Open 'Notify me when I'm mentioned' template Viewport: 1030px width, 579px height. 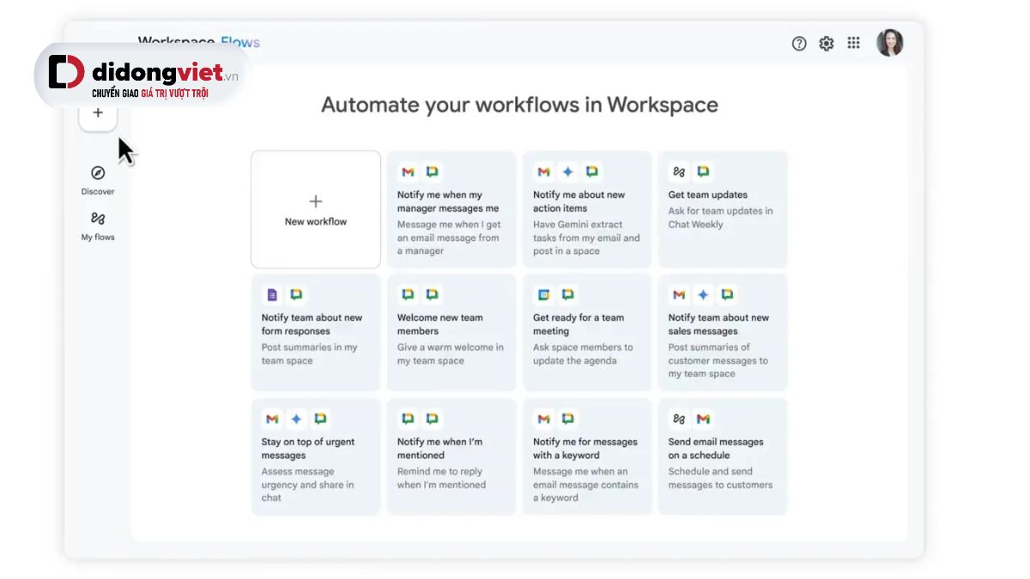(x=451, y=456)
